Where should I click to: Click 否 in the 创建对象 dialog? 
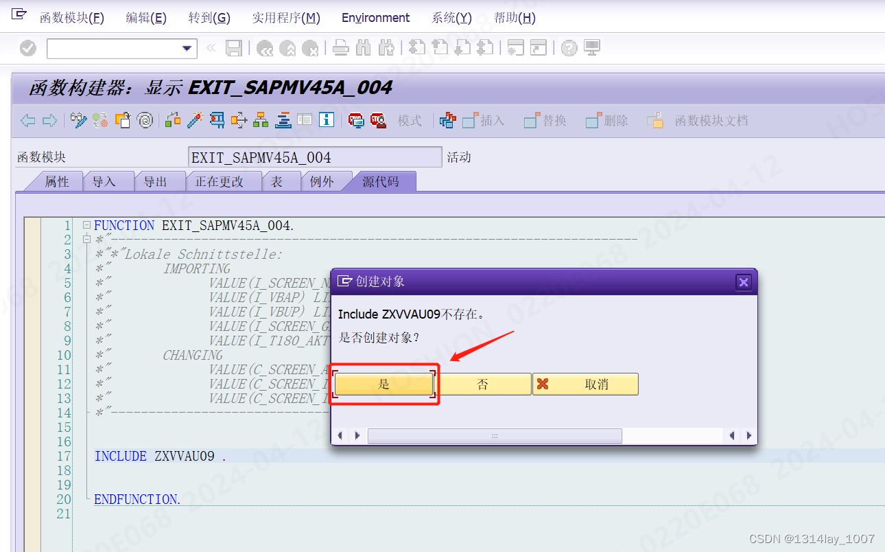[483, 384]
